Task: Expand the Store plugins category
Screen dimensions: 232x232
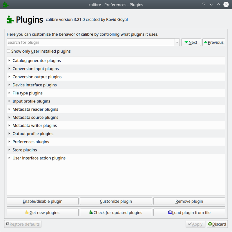Action: (9, 150)
